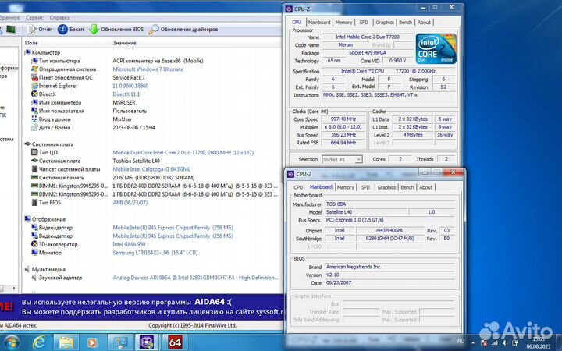Click the Поле column header
This screenshot has width=562, height=351.
coord(31,43)
